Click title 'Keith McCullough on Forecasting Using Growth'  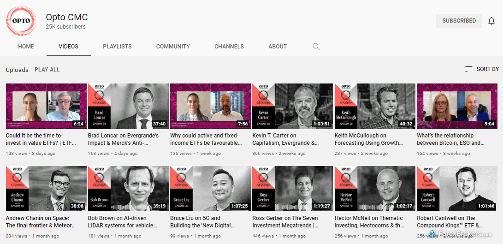click(x=368, y=139)
